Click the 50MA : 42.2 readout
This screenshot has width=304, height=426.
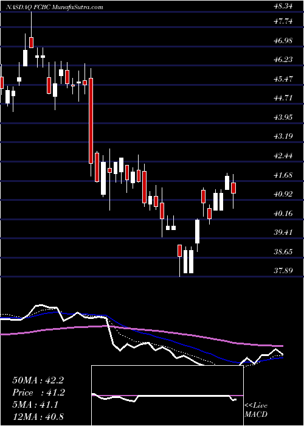38,380
